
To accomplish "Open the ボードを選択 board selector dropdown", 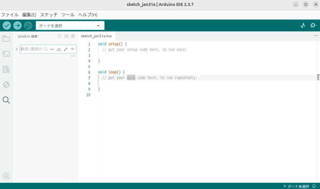I will pyautogui.click(x=70, y=26).
